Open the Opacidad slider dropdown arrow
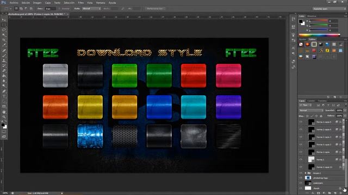 pos(345,110)
